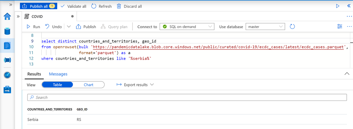Screen dimensions: 353x129
Task: Click the refresh database list icon
Action: (x=292, y=26)
